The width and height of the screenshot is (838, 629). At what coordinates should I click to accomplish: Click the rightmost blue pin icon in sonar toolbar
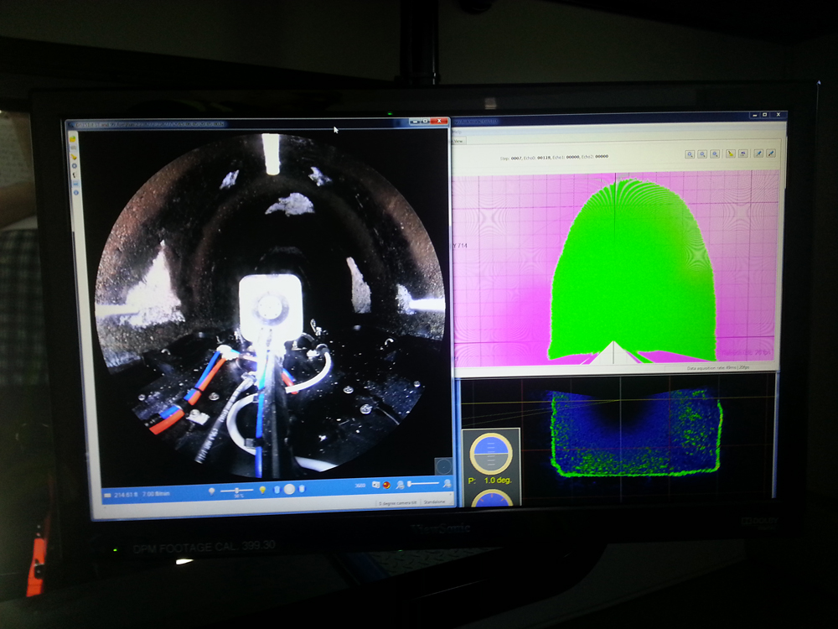pyautogui.click(x=771, y=154)
